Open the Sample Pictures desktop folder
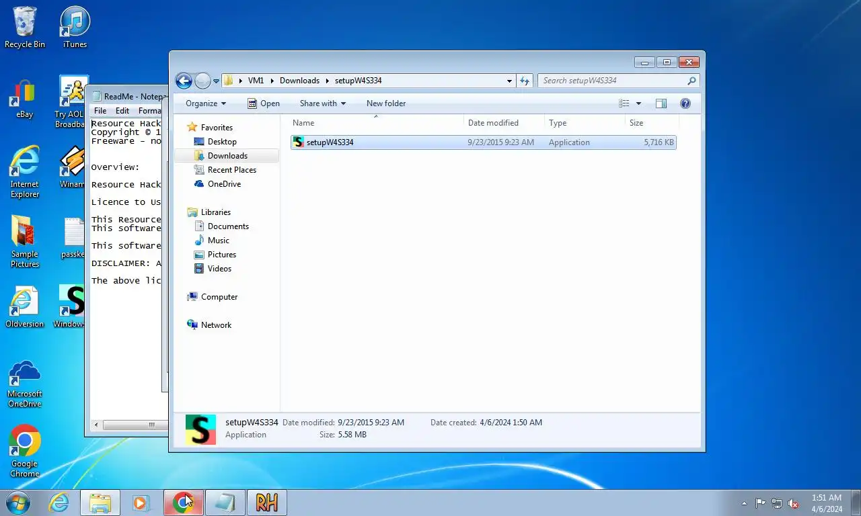The width and height of the screenshot is (861, 516). [x=25, y=242]
